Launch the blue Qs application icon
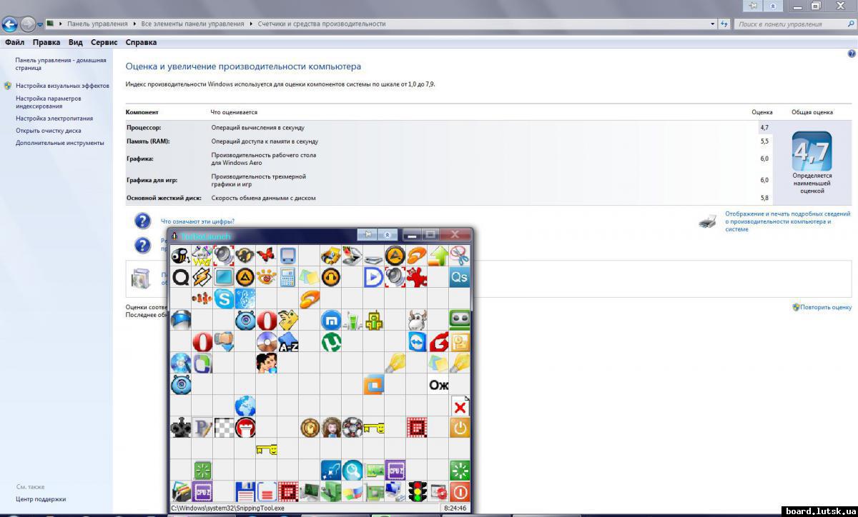 [460, 277]
